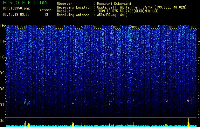Viewport: 200px width, 127px height.
Task: Click the 0.9 kHz axis label
Action: pos(3,73)
